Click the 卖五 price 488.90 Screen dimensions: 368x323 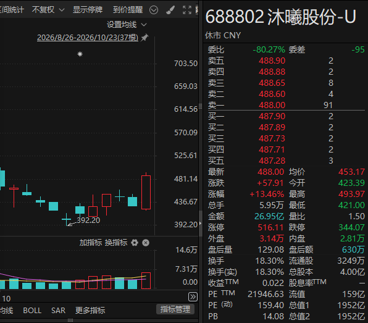point(272,61)
